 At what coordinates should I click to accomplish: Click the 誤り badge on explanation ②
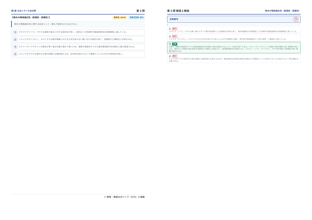(x=175, y=36)
